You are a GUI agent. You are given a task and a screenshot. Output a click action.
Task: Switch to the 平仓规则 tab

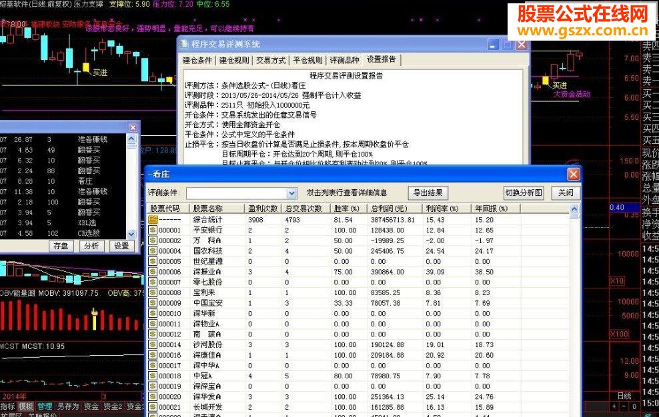click(x=307, y=61)
